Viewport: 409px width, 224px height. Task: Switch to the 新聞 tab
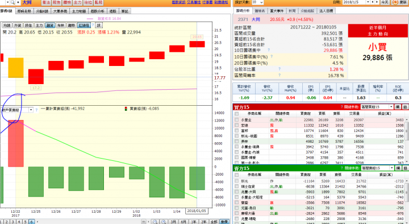292,11
